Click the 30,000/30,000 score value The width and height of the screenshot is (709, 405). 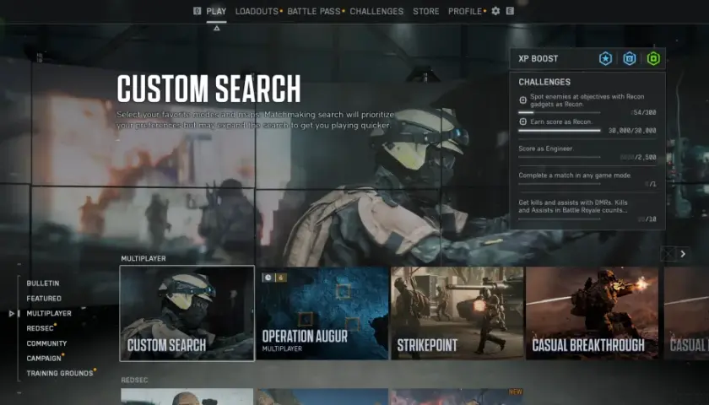pos(632,131)
